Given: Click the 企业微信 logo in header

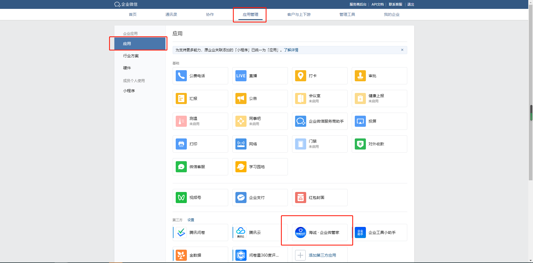Looking at the screenshot, I should [126, 4].
